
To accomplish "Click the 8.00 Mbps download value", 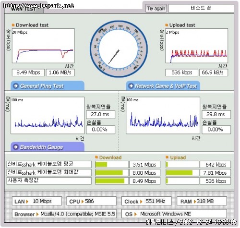I will click(x=144, y=173).
